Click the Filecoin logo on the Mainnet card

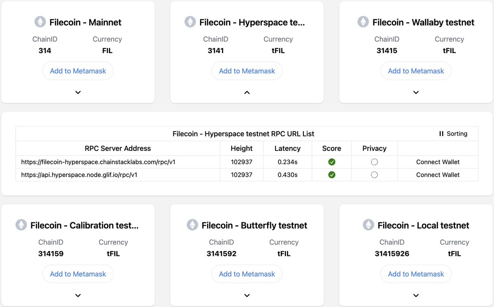click(x=40, y=22)
